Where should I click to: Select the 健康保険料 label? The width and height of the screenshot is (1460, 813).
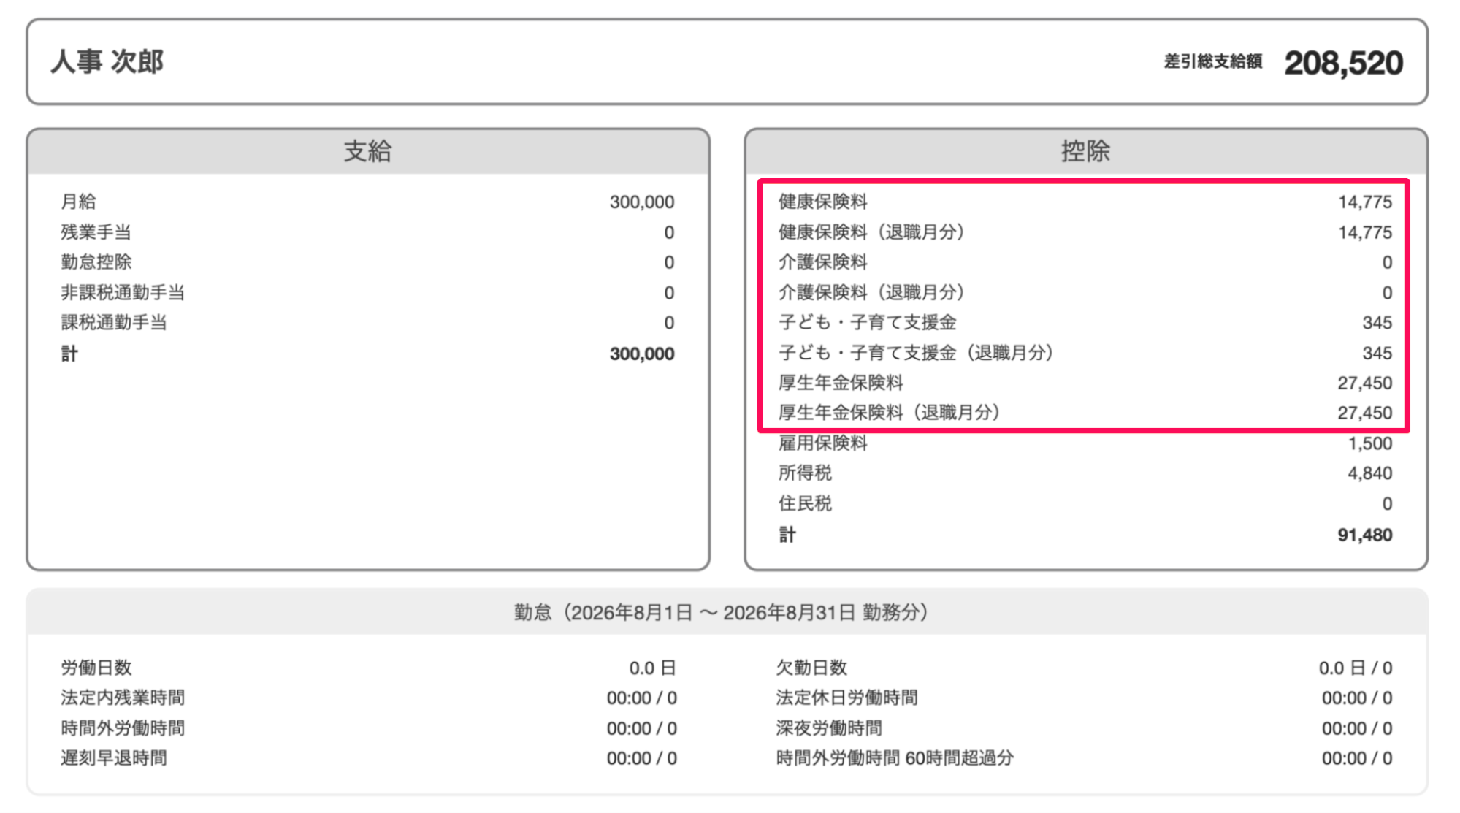tap(822, 202)
